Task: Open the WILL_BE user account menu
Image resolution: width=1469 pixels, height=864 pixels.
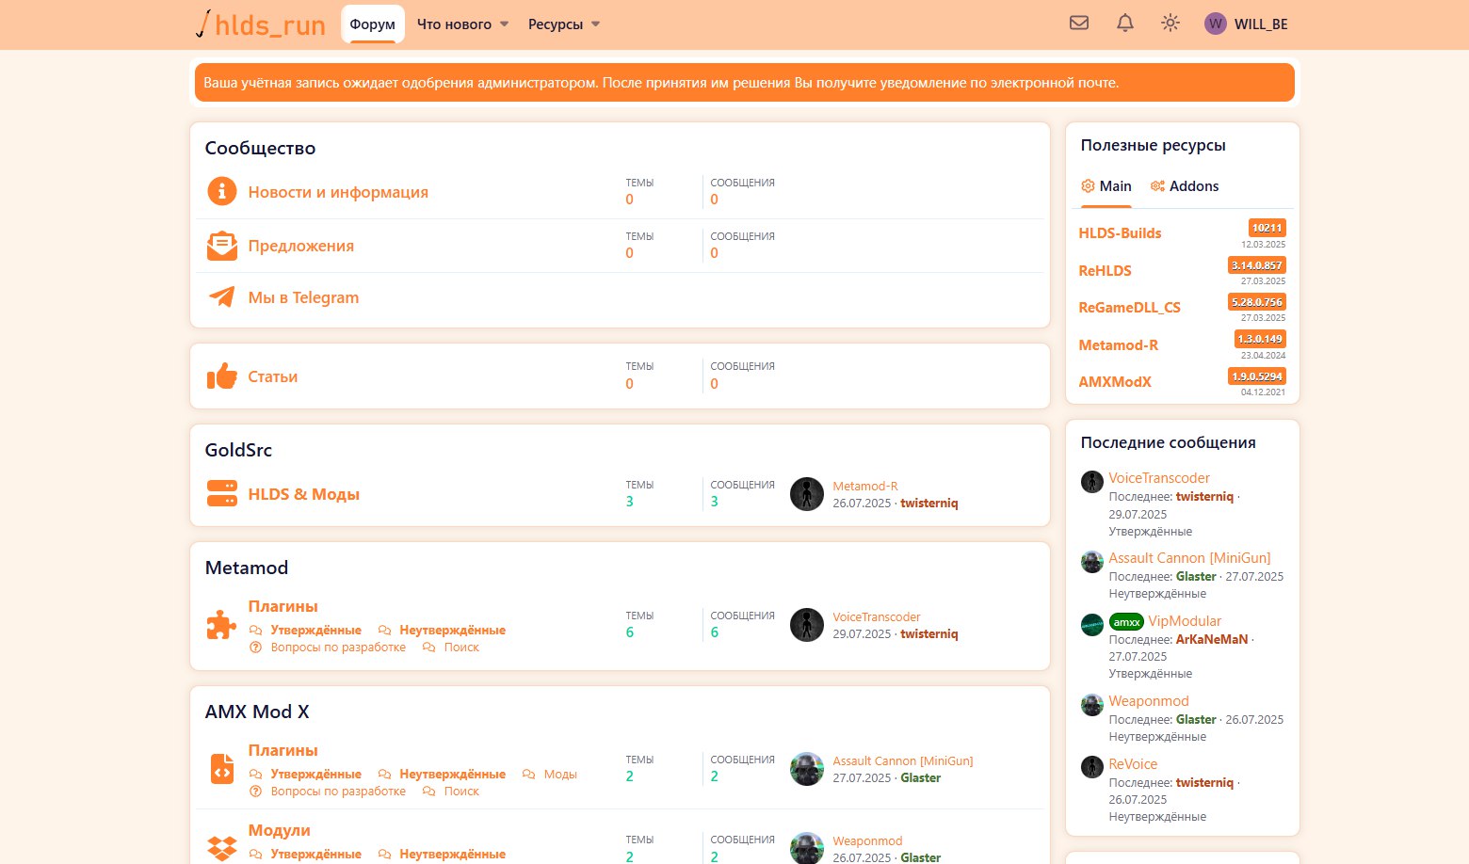Action: [x=1246, y=24]
